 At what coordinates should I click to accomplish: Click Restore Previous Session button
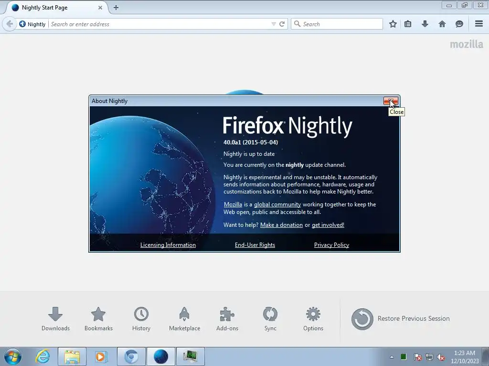click(x=401, y=319)
